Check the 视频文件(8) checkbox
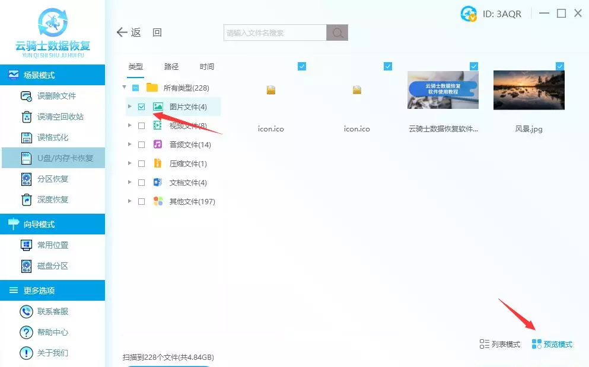The image size is (589, 367). click(142, 126)
